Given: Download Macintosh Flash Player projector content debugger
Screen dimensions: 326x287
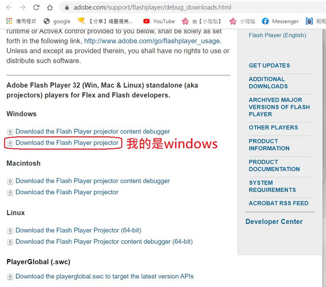Looking at the screenshot, I should [x=93, y=181].
